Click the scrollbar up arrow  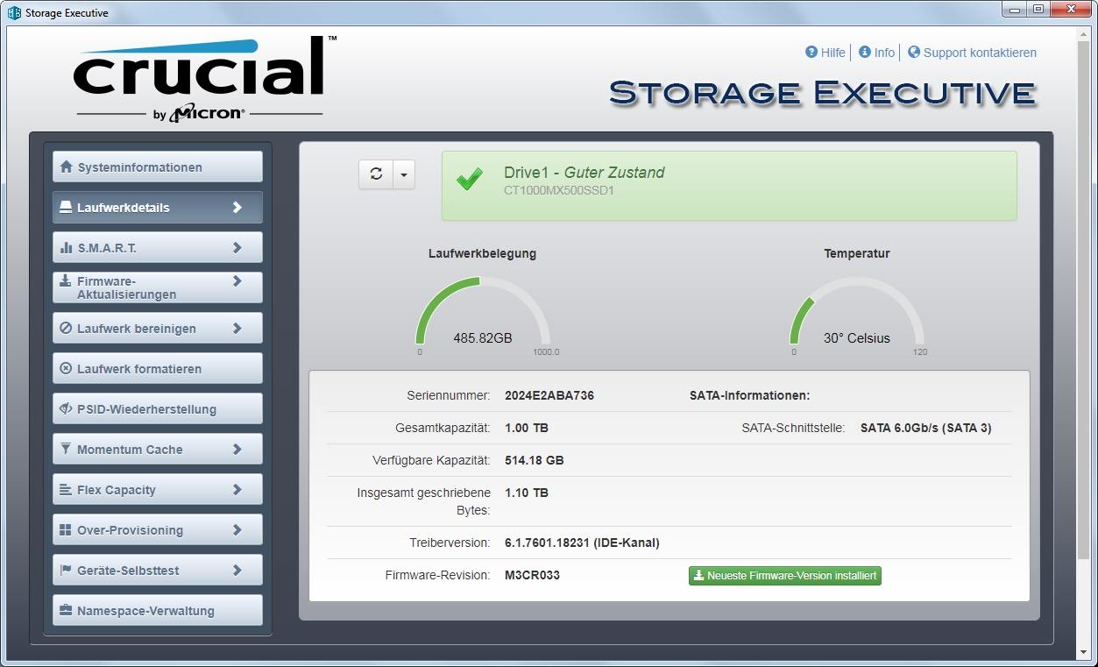[x=1083, y=33]
